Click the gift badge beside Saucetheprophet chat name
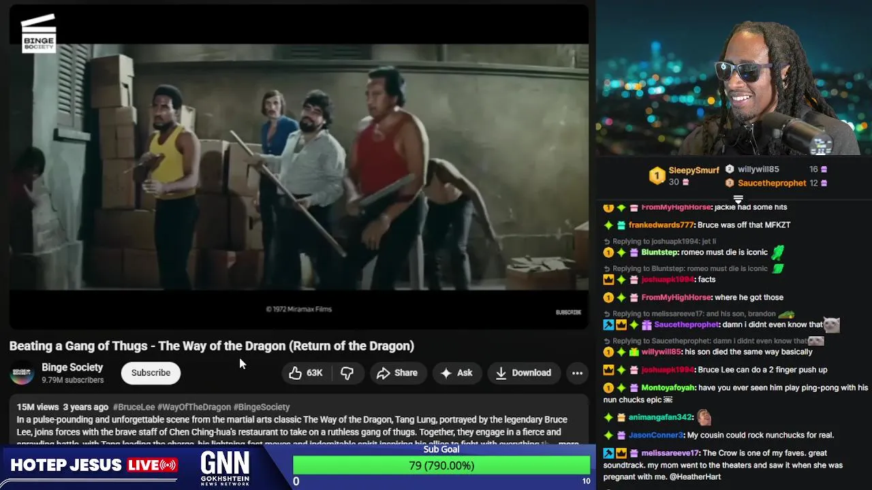 647,325
